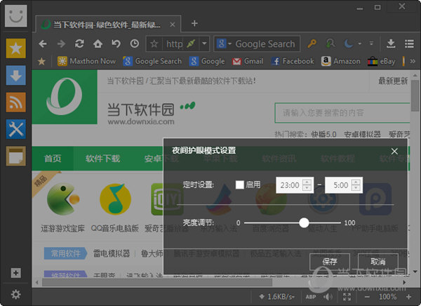Click the smiley avatar account icon
The height and width of the screenshot is (306, 421).
16,16
